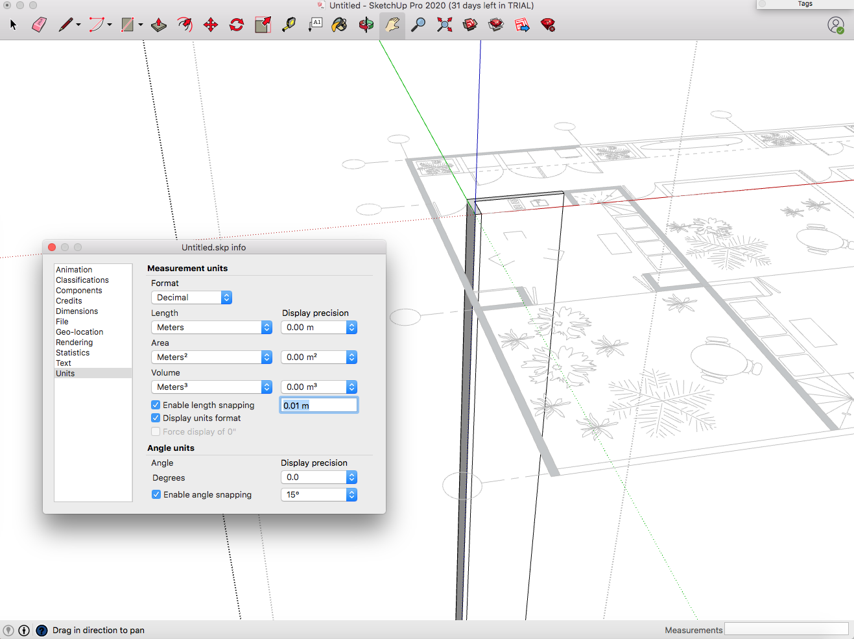This screenshot has height=639, width=854.
Task: Click the length snapping 0.01 m field
Action: click(319, 405)
